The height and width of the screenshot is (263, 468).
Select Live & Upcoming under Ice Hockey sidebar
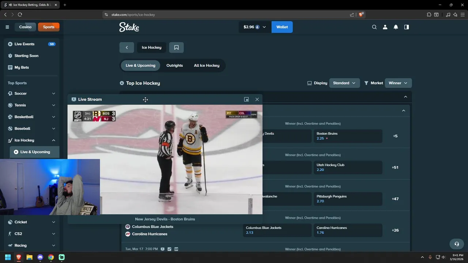point(35,152)
